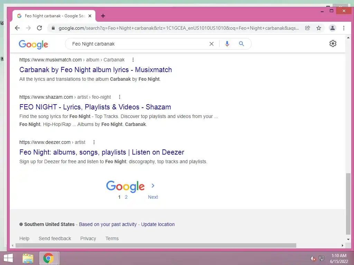Click Based on your past activity
Screen dimensions: 354x265
point(108,224)
